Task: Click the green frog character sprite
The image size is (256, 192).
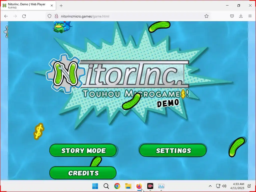Action: (62, 27)
